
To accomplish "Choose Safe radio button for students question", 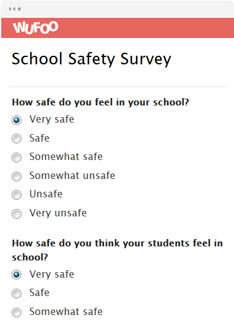I will [x=17, y=294].
